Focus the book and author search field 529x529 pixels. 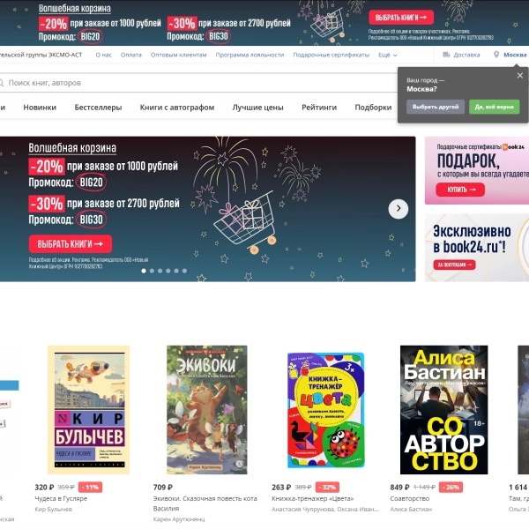click(199, 83)
